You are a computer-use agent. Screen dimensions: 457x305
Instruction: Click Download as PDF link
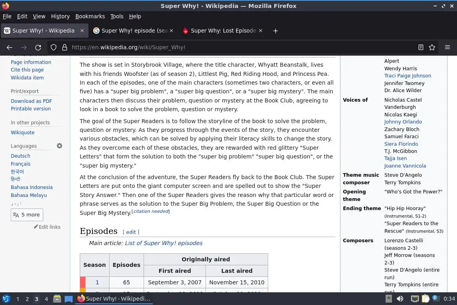31,101
